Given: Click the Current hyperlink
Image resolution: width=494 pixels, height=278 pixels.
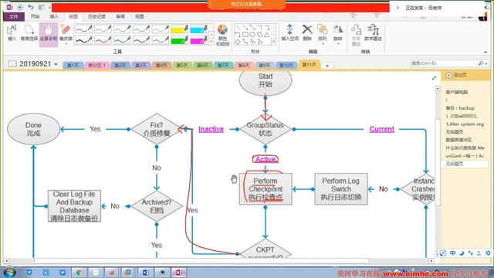Looking at the screenshot, I should click(381, 129).
